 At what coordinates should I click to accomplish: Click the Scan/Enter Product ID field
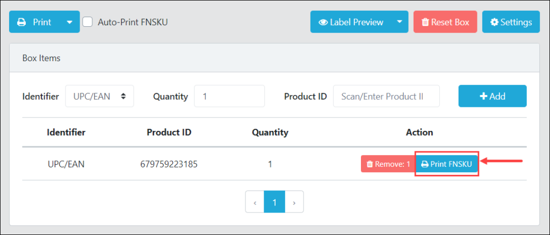(386, 96)
